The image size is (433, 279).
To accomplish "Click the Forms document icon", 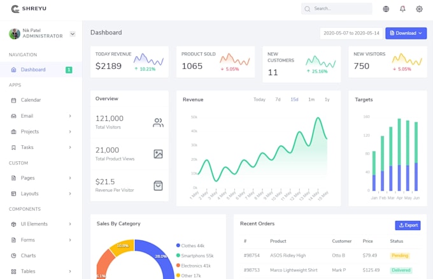I will click(x=13, y=240).
